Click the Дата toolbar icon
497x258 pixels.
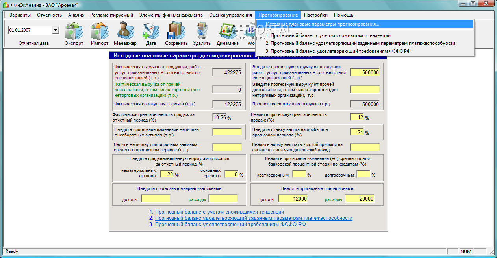pyautogui.click(x=151, y=31)
